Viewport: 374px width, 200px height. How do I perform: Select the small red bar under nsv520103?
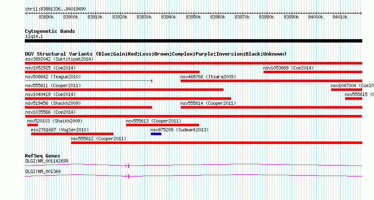[x=32, y=125]
